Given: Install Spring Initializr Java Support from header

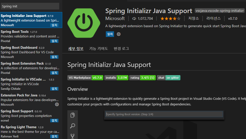Looking at the screenshot, I should pos(110,34).
